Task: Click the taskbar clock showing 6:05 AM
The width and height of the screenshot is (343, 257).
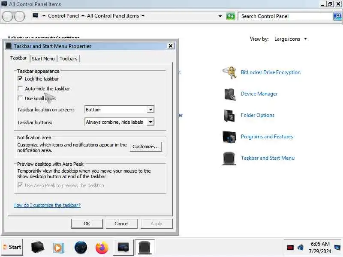Action: (x=320, y=248)
